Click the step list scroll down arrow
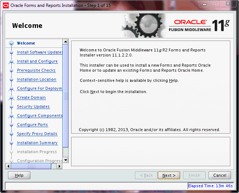Screen dimensions: 239x193 coord(66,160)
